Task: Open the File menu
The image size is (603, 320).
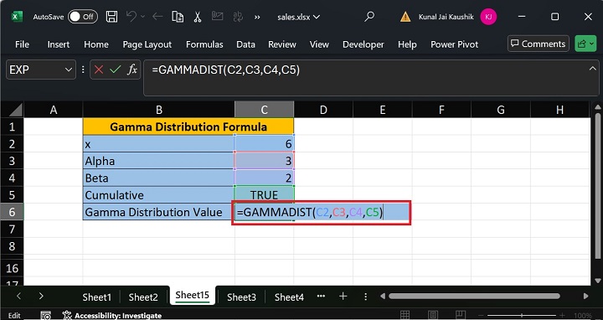Action: coord(22,44)
